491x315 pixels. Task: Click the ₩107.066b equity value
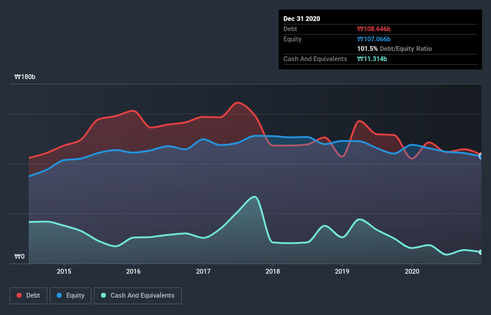click(x=374, y=39)
